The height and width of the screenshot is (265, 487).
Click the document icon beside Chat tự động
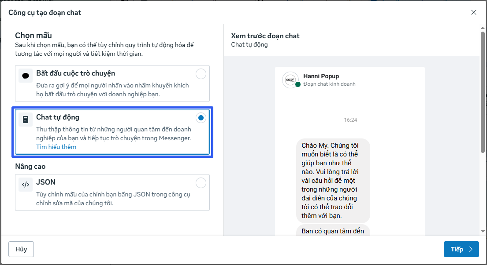click(x=26, y=120)
